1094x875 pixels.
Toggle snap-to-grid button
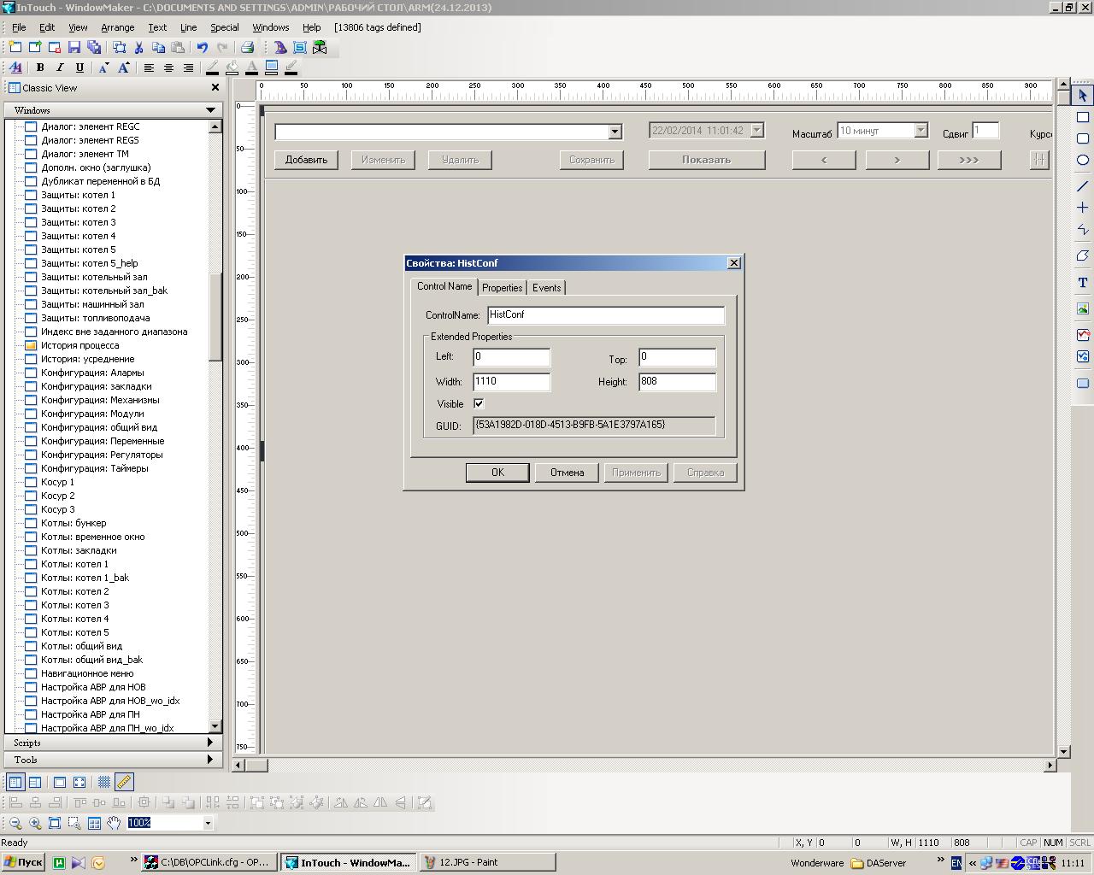104,782
